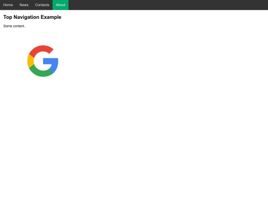Select the yellow segment of the G logo
This screenshot has width=268, height=201.
point(30,61)
